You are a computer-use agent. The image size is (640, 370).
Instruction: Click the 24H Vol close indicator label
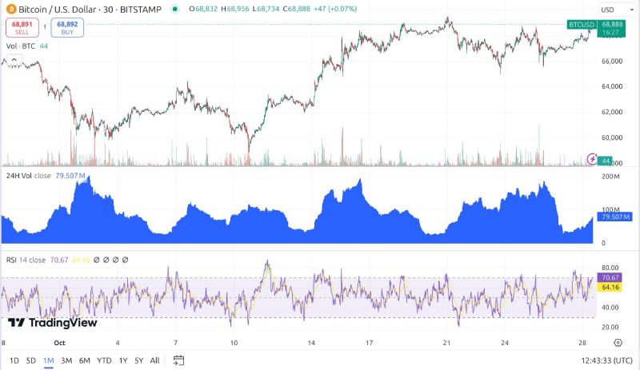tap(29, 174)
